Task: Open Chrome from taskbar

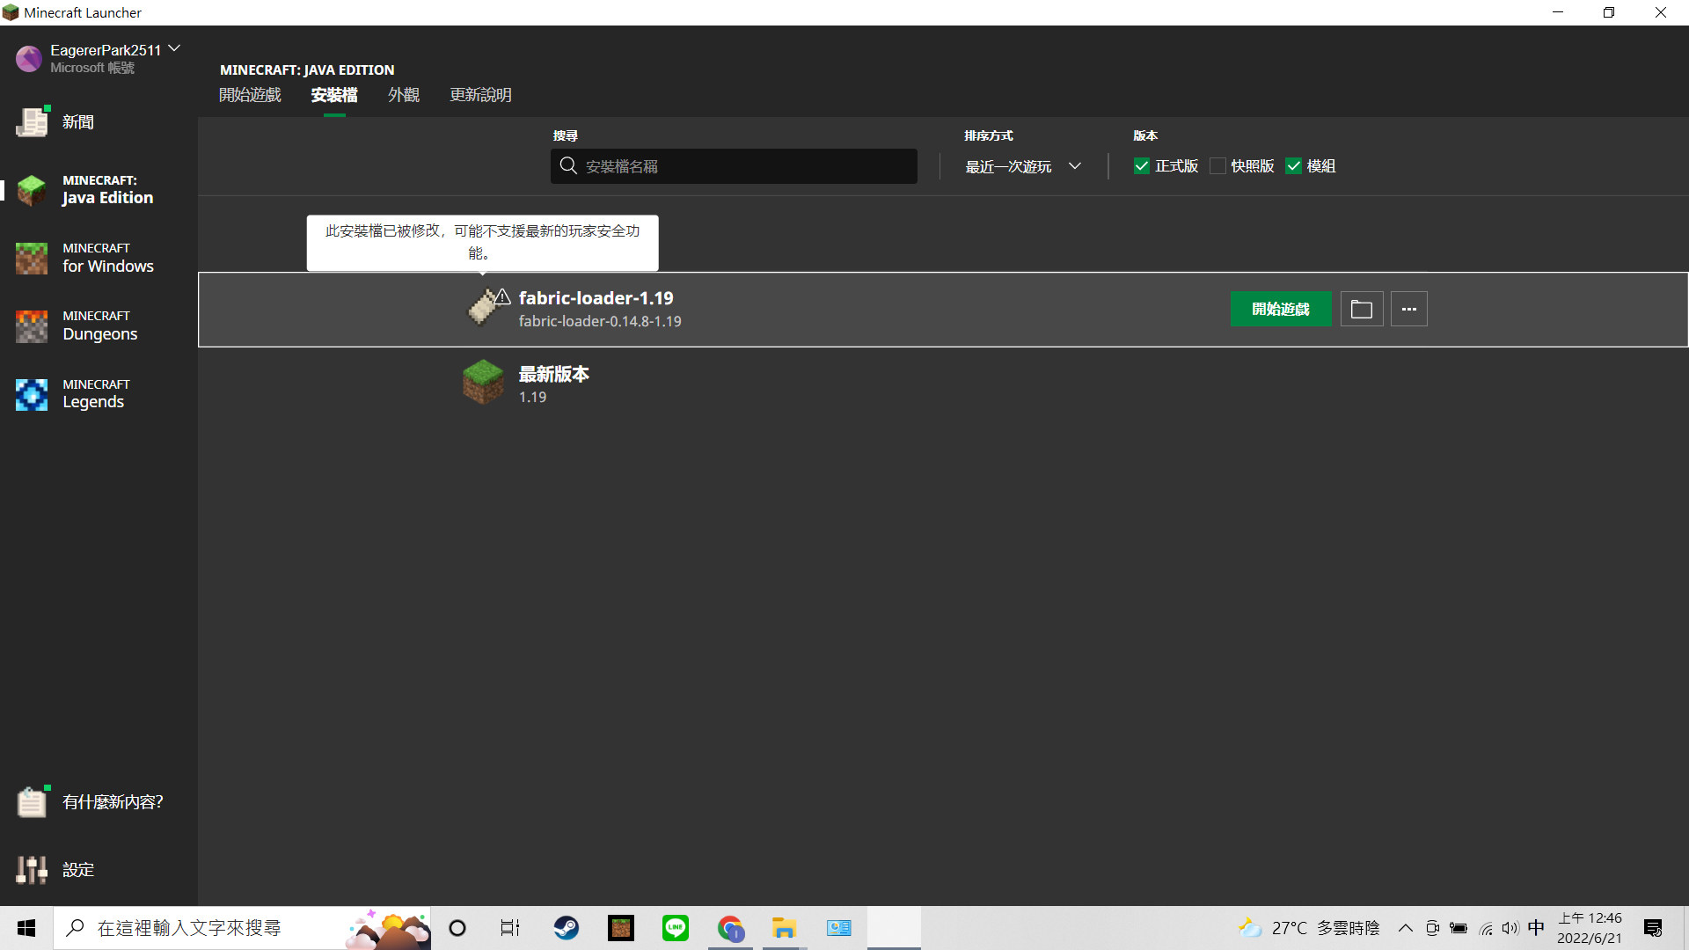Action: click(730, 928)
